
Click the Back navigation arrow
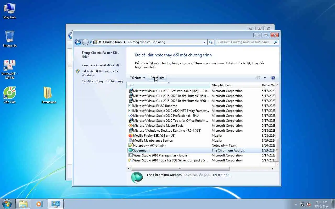(x=78, y=42)
